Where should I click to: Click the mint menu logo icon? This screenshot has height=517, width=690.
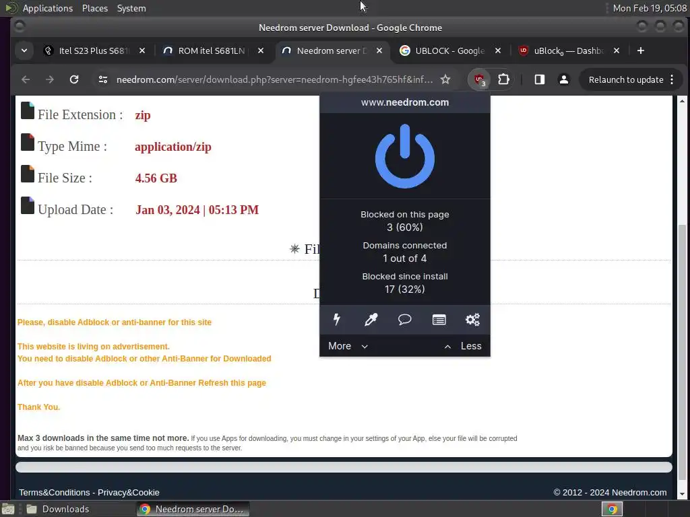pyautogui.click(x=11, y=8)
